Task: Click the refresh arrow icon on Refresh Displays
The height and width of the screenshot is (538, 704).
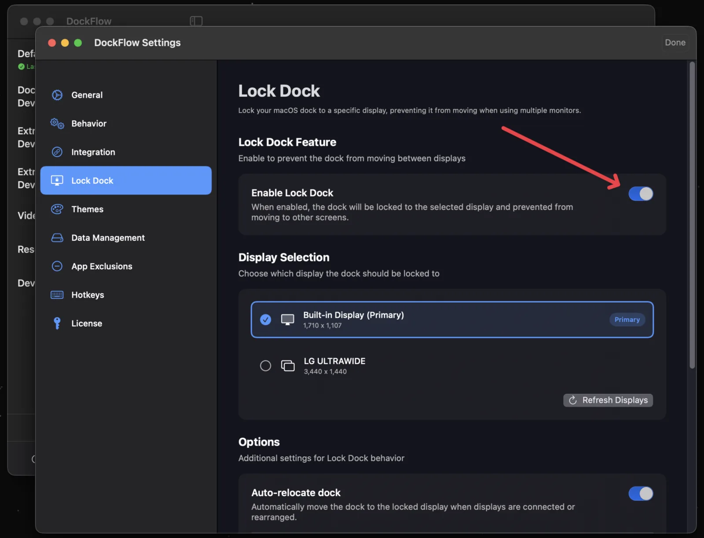Action: (573, 400)
